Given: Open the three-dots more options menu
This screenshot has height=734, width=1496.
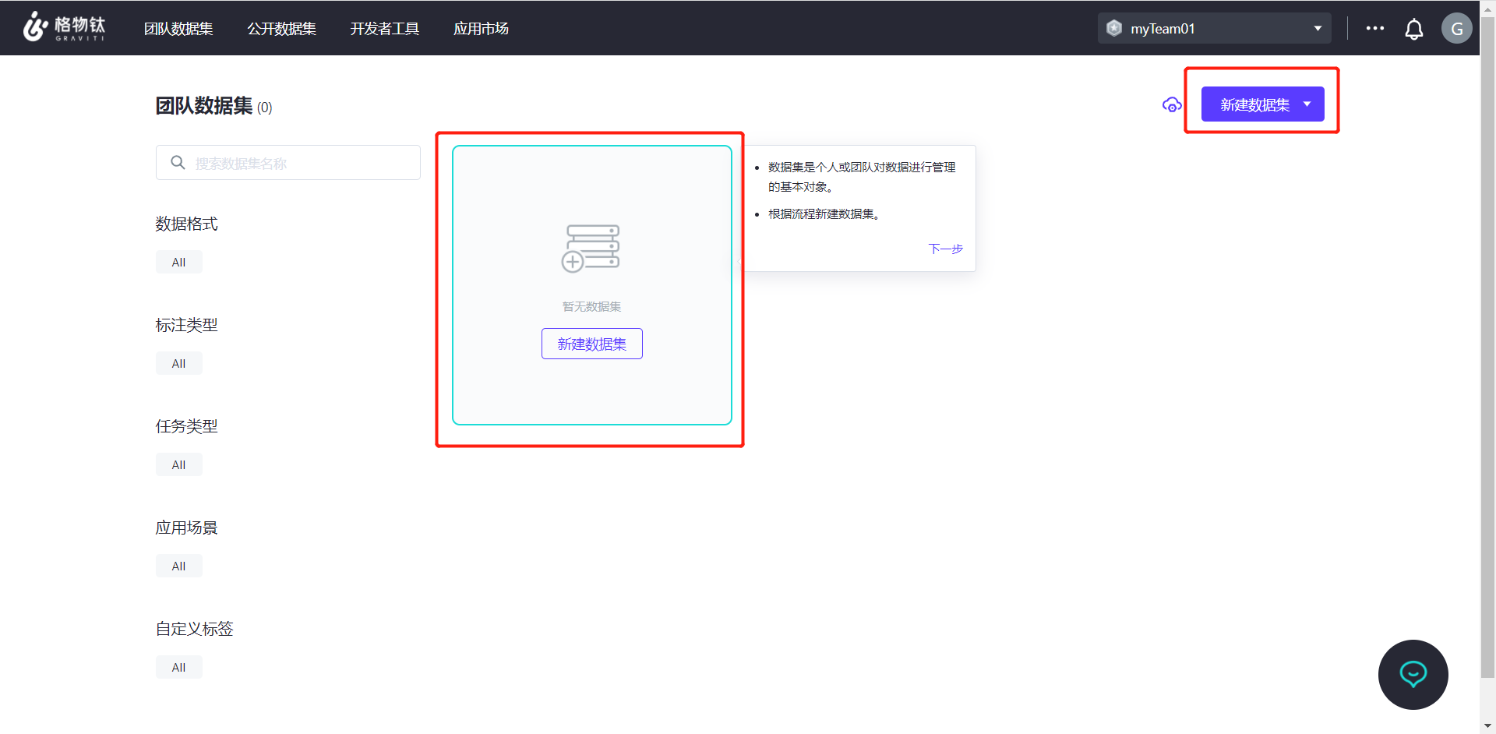Looking at the screenshot, I should tap(1375, 28).
